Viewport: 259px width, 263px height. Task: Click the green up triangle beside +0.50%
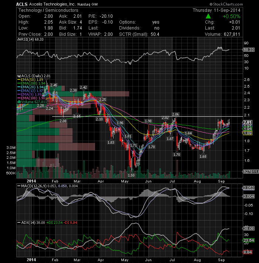[x=208, y=16]
